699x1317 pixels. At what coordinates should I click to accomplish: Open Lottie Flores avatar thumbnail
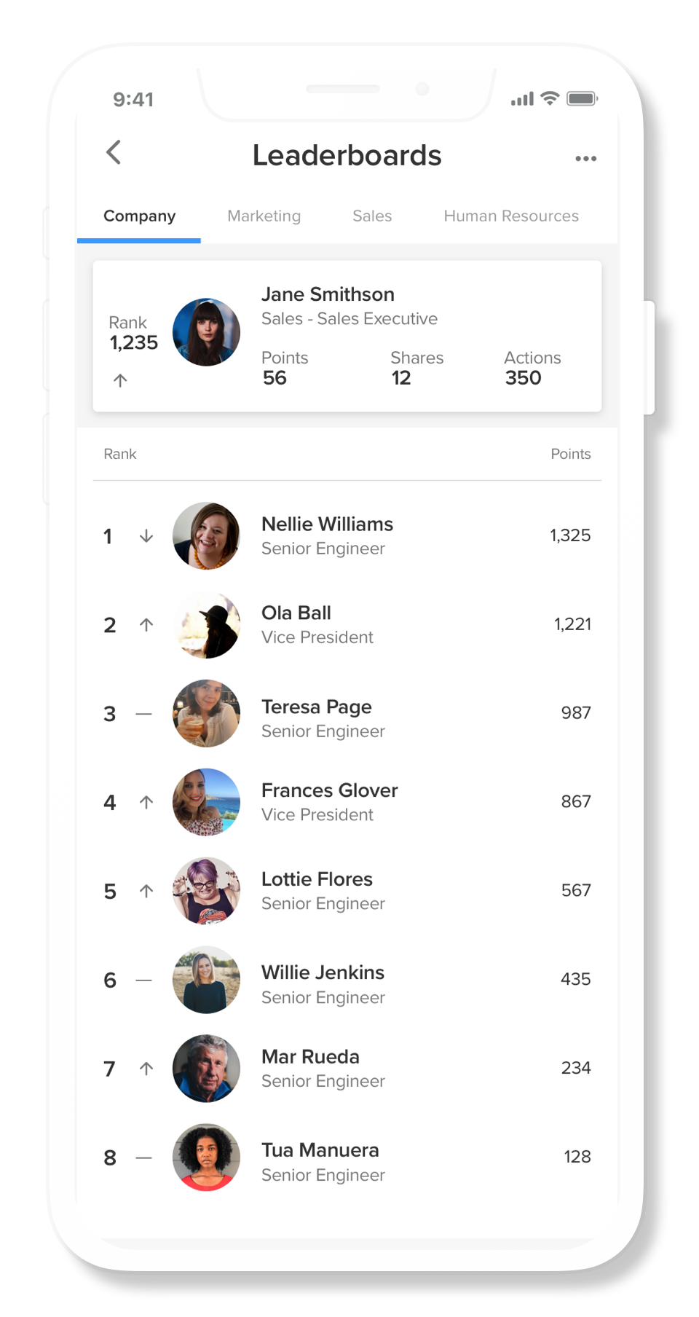pos(206,891)
